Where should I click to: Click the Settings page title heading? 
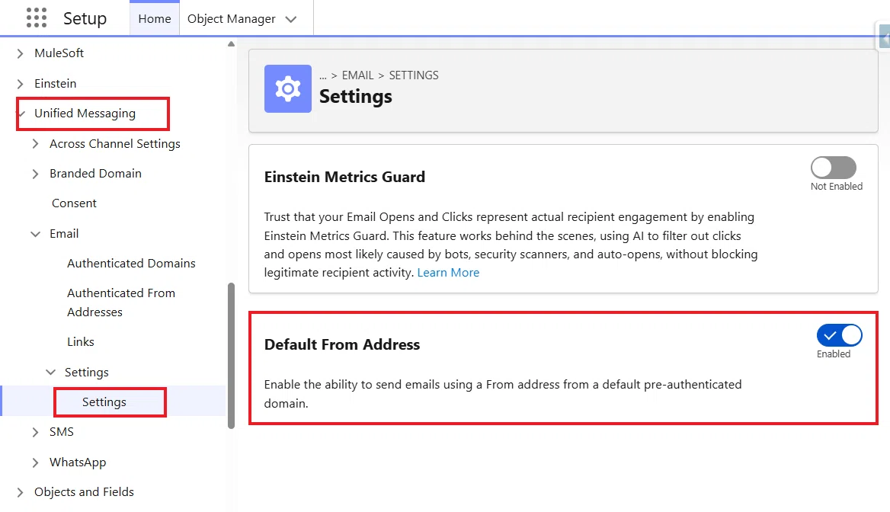(x=355, y=97)
